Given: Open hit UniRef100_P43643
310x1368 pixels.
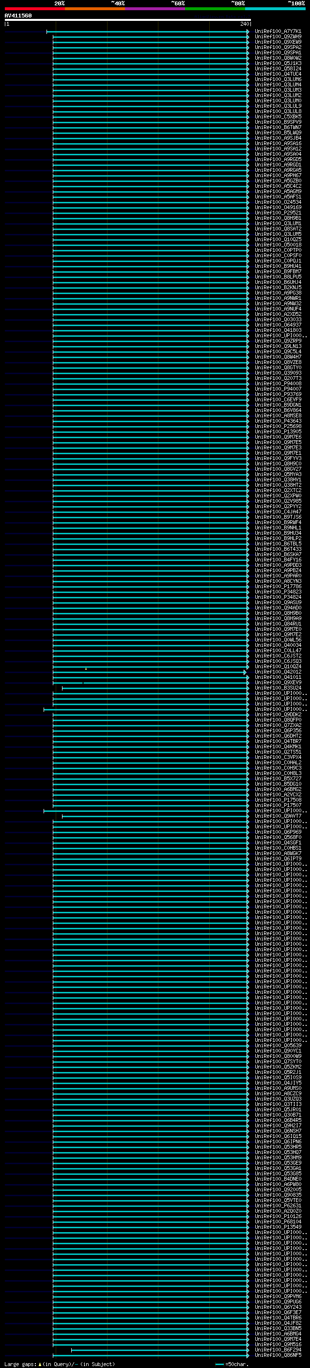Looking at the screenshot, I should point(278,421).
